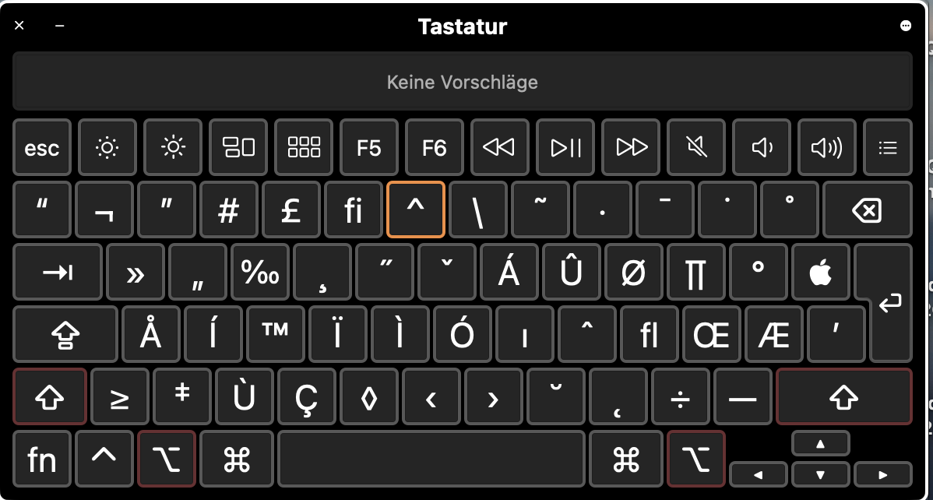Click the mute volume key
This screenshot has height=500, width=933.
click(695, 147)
